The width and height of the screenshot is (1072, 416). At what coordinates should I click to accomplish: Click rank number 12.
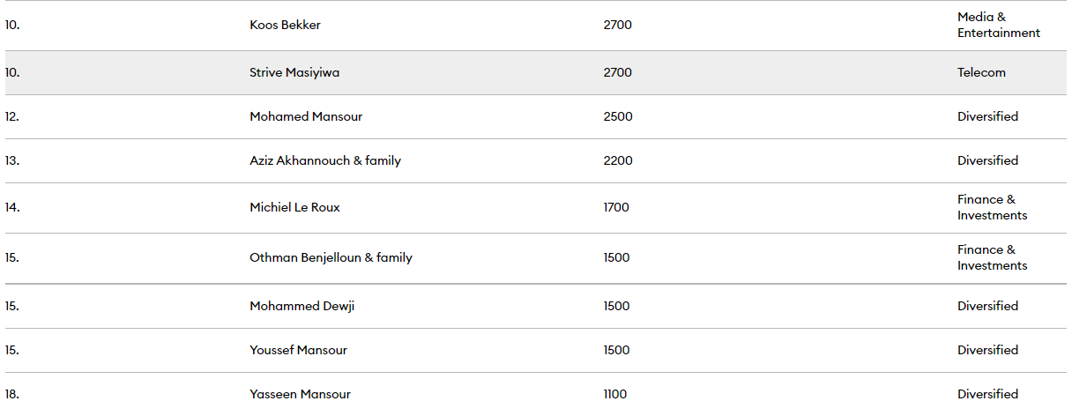tap(12, 116)
